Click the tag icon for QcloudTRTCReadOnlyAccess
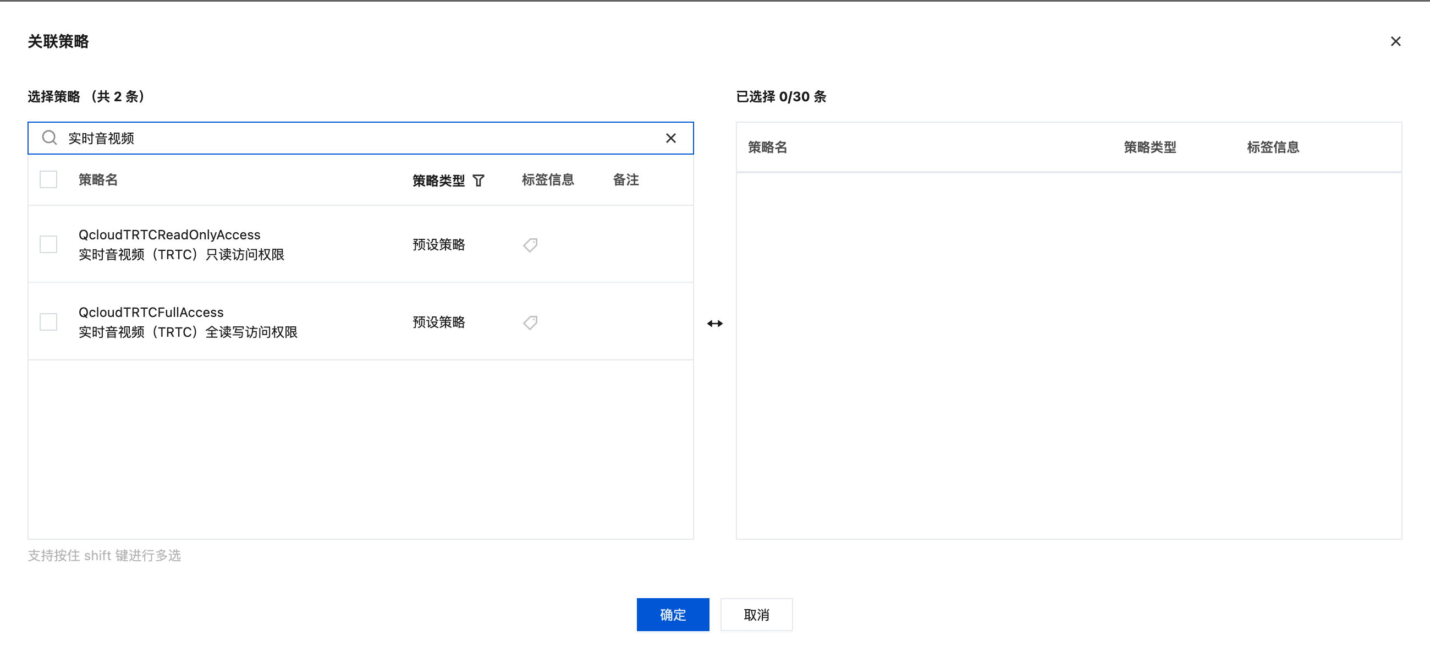 click(530, 245)
